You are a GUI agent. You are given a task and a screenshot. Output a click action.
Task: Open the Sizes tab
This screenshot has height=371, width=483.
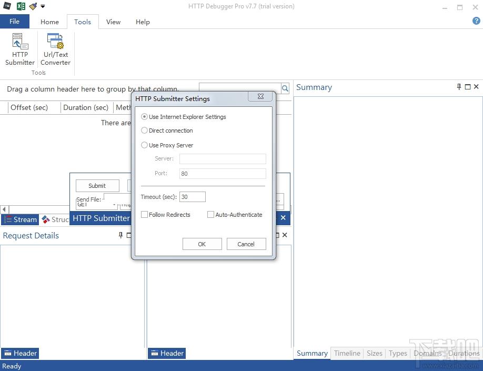[374, 353]
